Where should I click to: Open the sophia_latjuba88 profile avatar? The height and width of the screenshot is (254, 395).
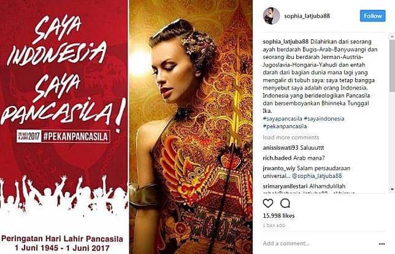point(271,16)
